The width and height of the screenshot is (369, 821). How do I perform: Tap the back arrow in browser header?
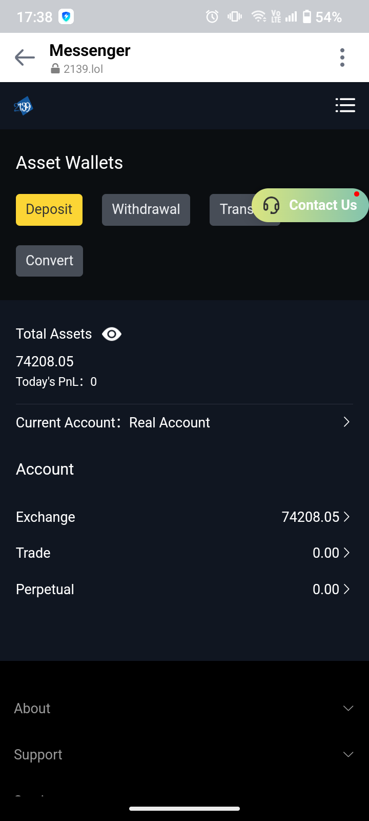[x=25, y=57]
